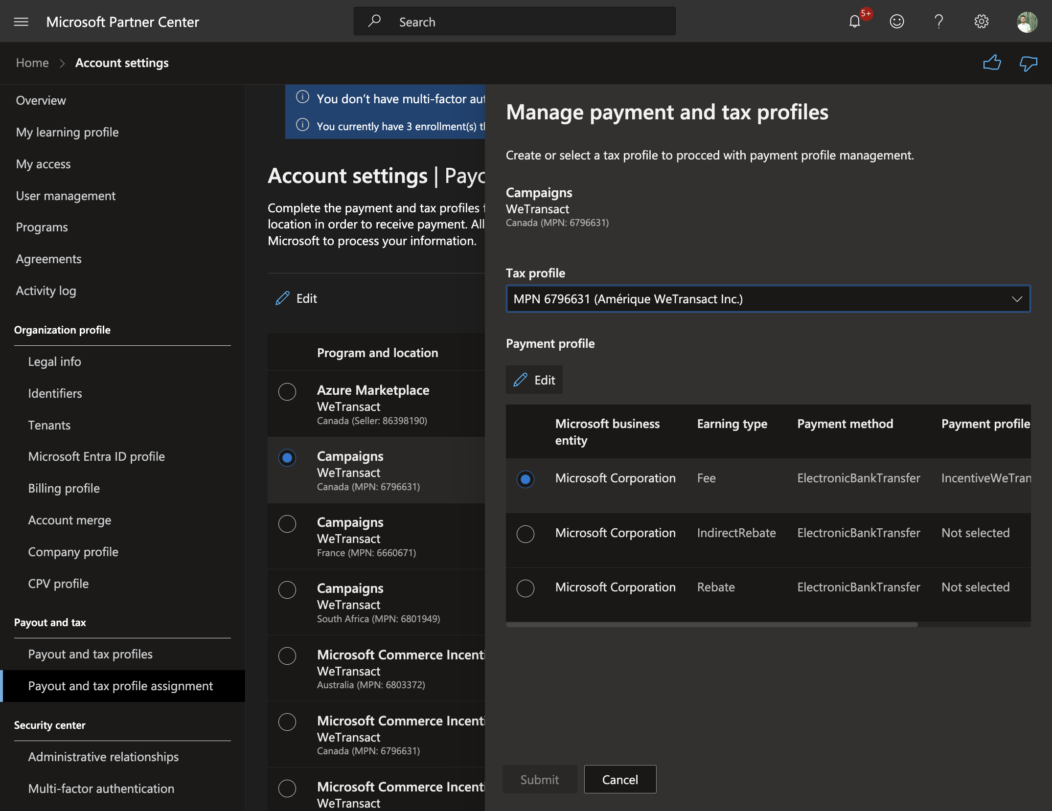The width and height of the screenshot is (1052, 811).
Task: Click the smiley feedback icon
Action: coord(896,22)
